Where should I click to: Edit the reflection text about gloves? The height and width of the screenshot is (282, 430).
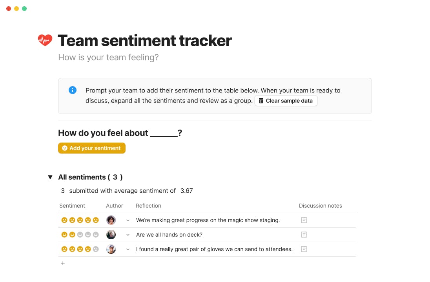pos(214,249)
